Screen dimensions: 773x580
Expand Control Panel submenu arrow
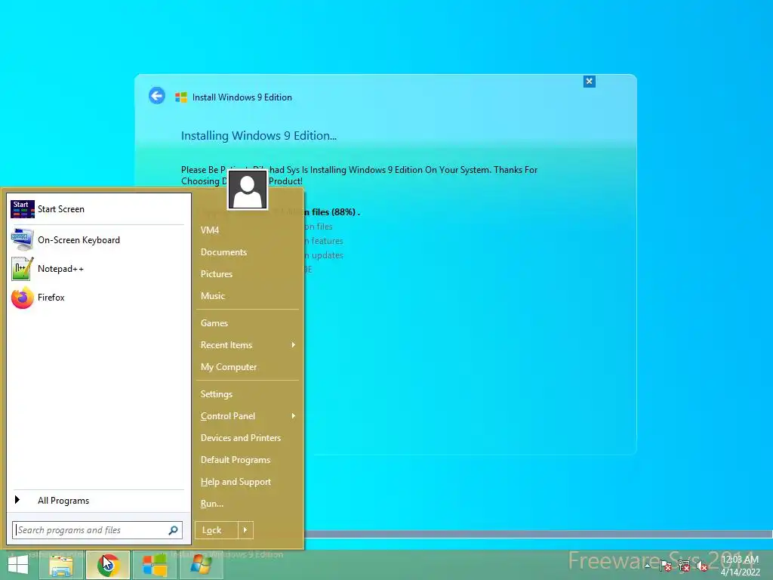pos(294,416)
